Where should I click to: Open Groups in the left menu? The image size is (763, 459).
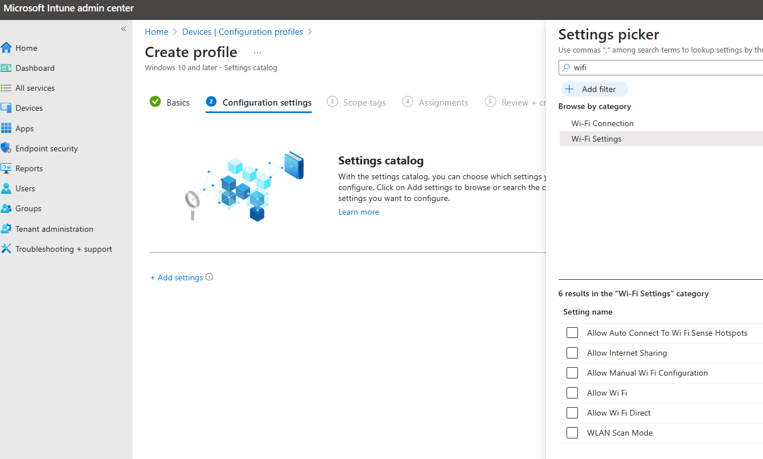(x=29, y=208)
